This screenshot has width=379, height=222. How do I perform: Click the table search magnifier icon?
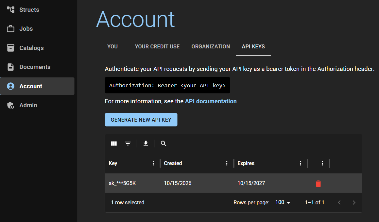point(164,144)
